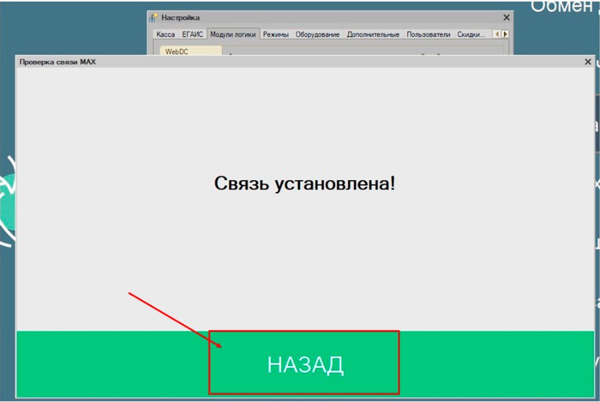Switch to the Дополнительные tab
This screenshot has height=402, width=600.
point(373,35)
